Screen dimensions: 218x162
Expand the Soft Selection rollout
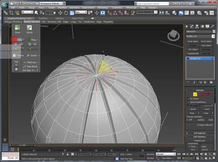coord(200,133)
